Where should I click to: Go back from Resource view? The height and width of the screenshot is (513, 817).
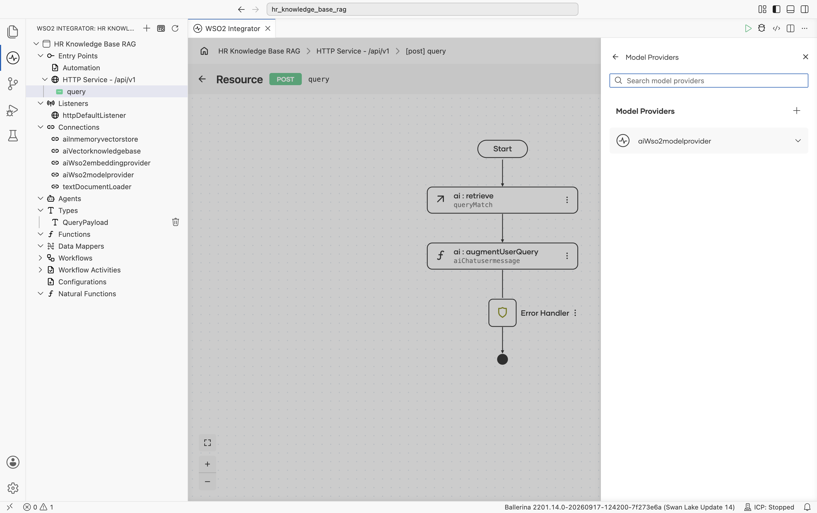[x=202, y=79]
